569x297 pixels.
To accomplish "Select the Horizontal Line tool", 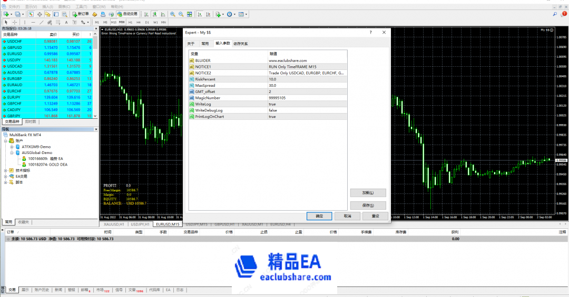I will (x=33, y=22).
